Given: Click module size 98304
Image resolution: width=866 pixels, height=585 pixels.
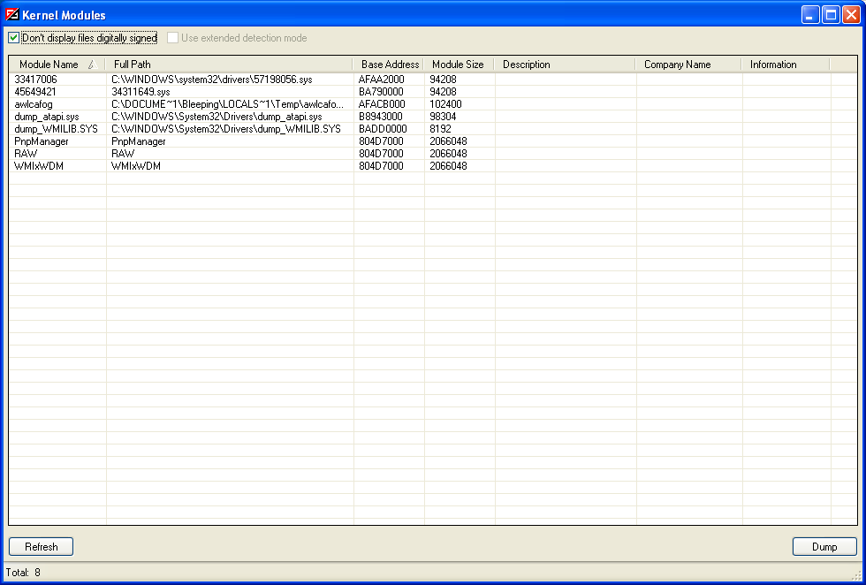Looking at the screenshot, I should click(443, 117).
